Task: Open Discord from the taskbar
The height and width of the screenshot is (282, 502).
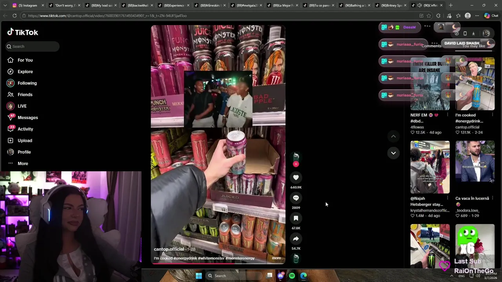Action: tap(280, 276)
